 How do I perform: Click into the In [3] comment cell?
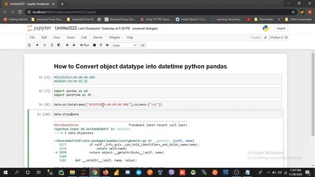pyautogui.click(x=167, y=79)
